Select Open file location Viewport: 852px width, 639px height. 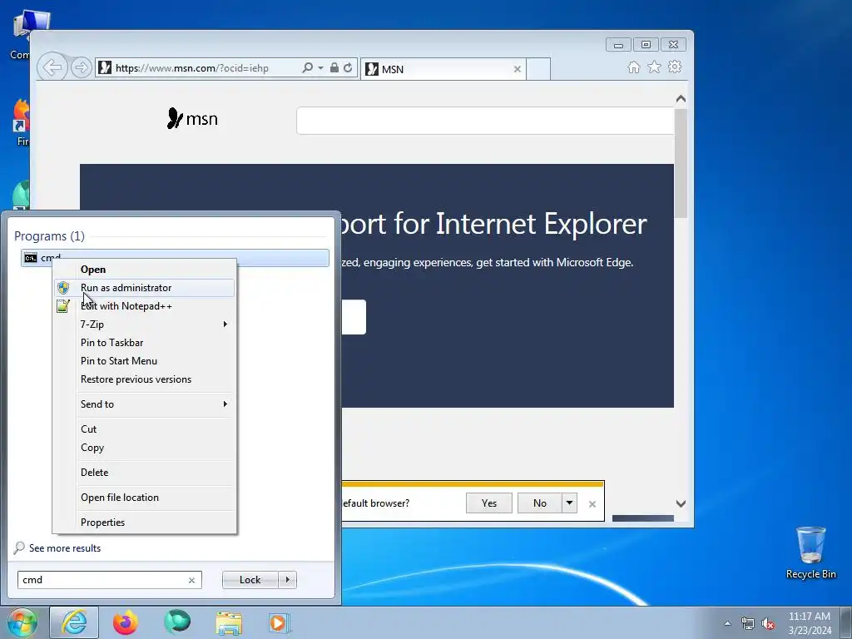point(144,498)
